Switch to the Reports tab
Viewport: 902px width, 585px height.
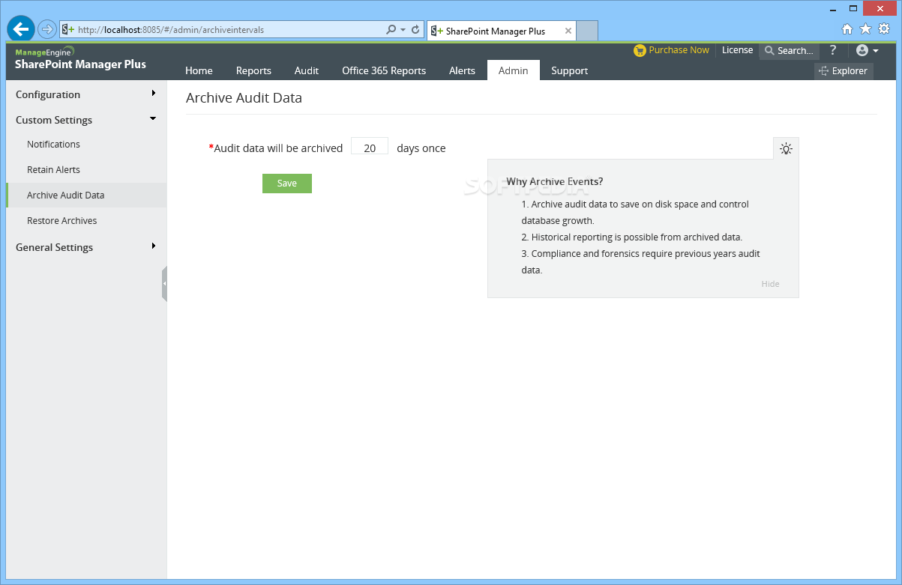253,70
